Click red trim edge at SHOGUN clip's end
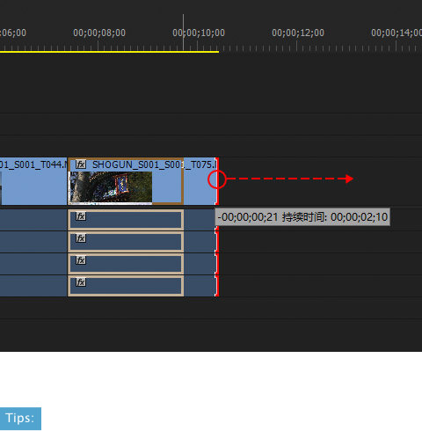 217,181
